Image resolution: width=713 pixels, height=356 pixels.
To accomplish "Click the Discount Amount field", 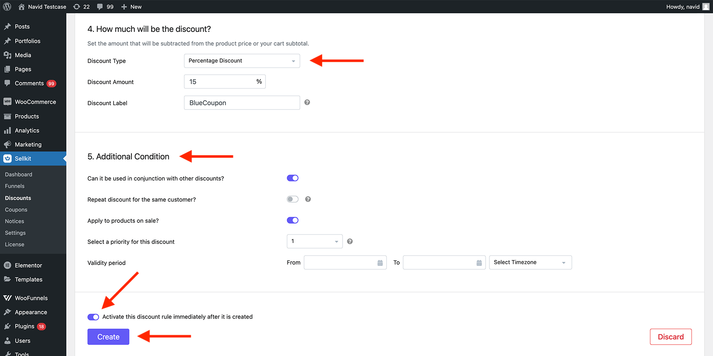I will click(225, 82).
